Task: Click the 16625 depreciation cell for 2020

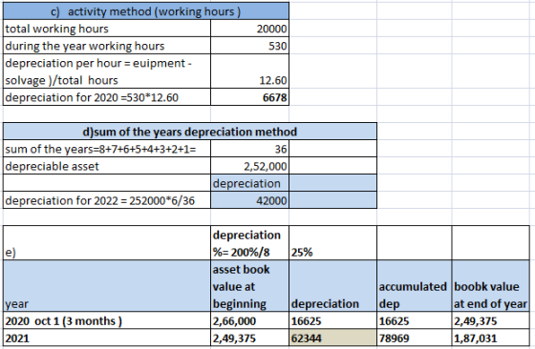Action: click(332, 320)
